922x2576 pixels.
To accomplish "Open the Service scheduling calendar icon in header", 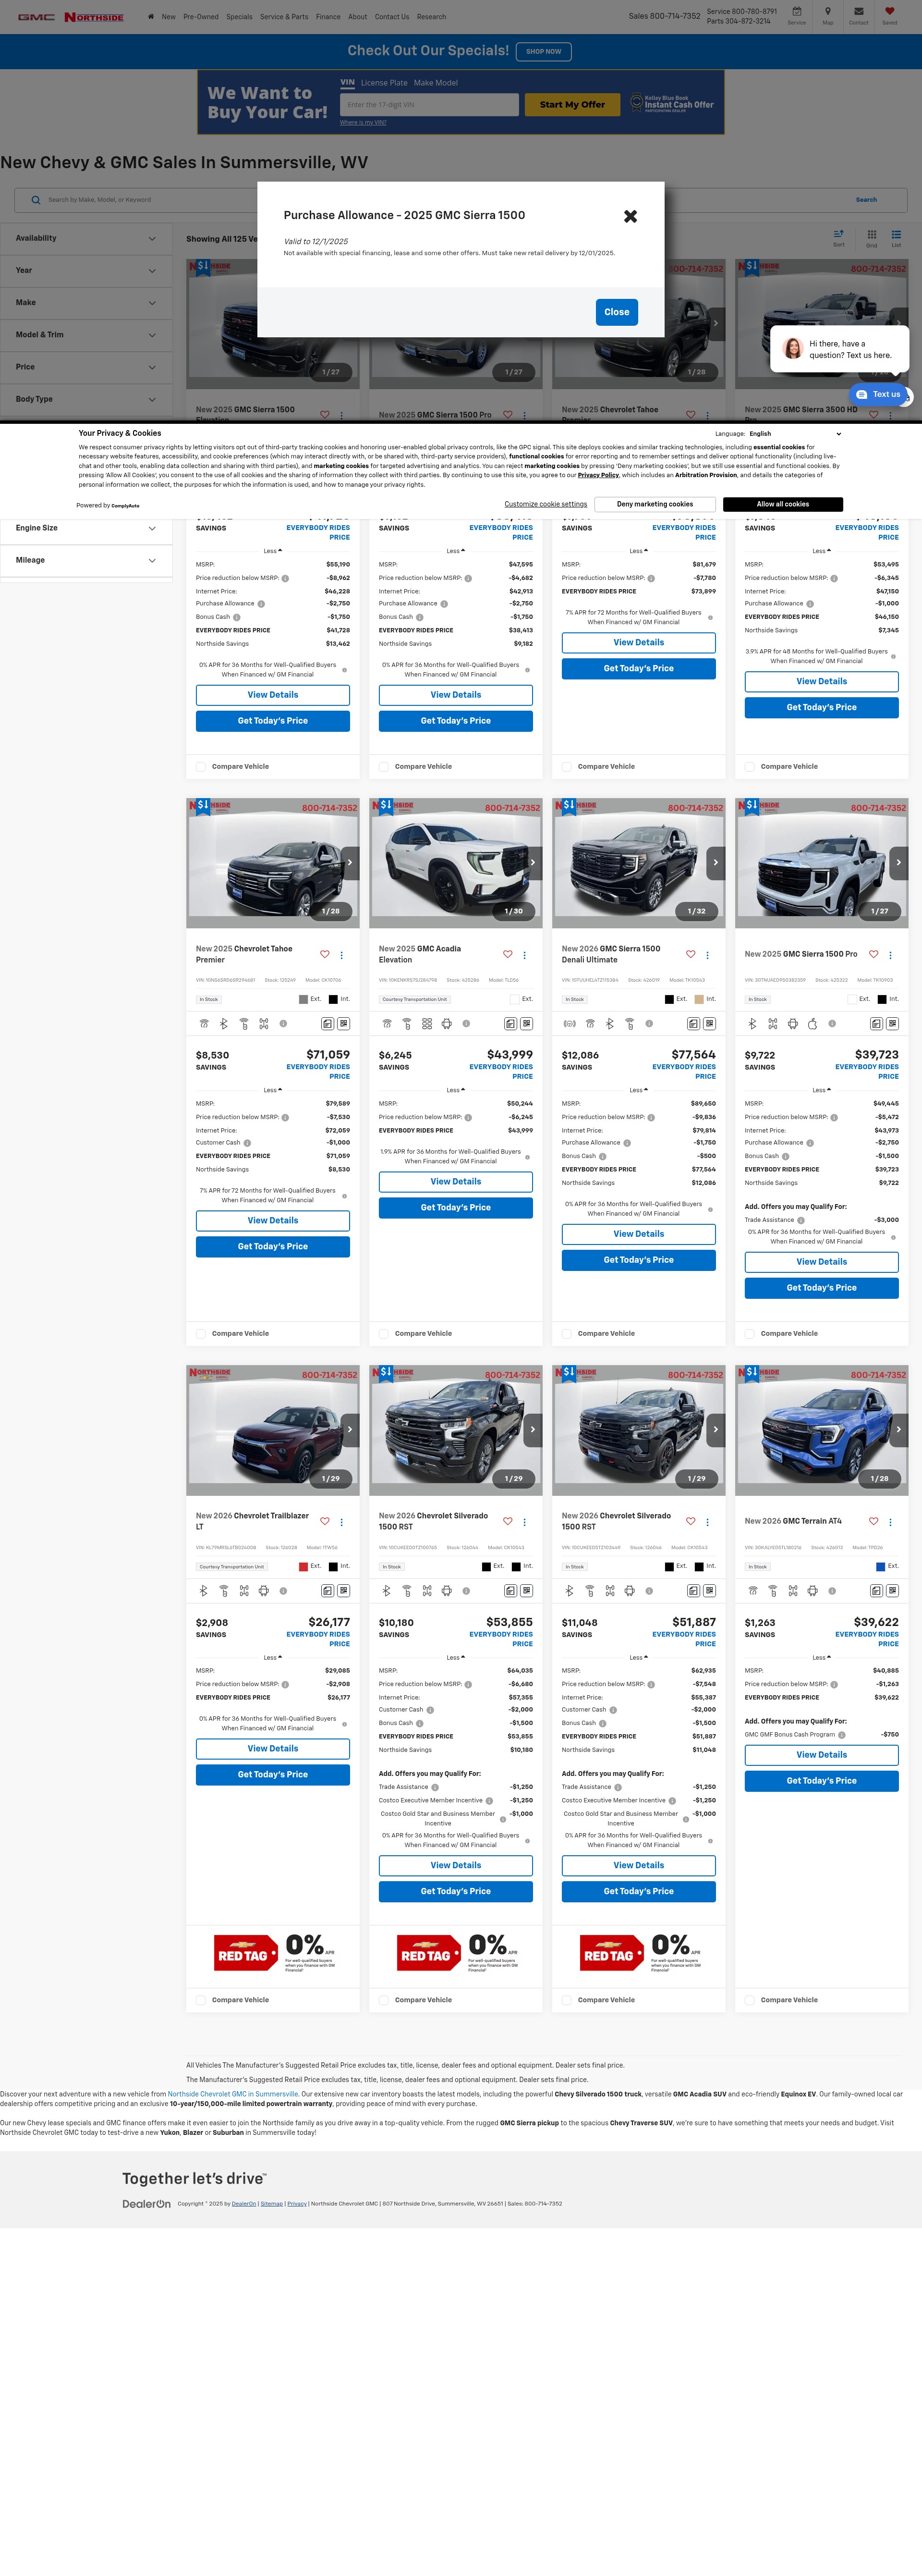I will [796, 12].
